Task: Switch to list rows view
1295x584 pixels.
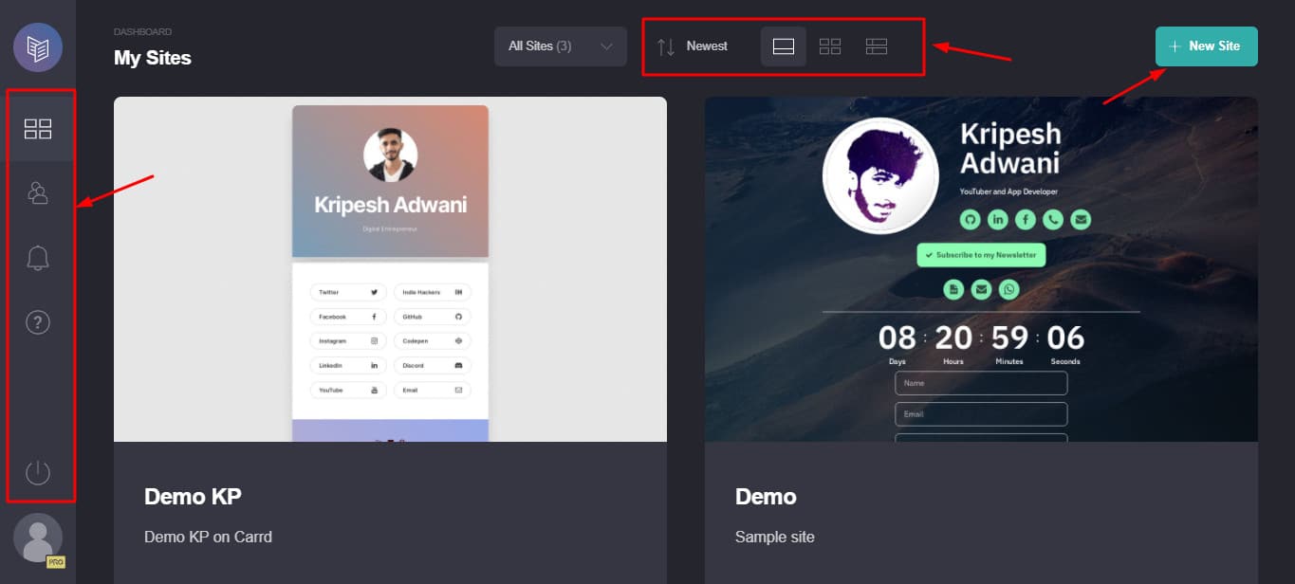Action: click(x=877, y=46)
